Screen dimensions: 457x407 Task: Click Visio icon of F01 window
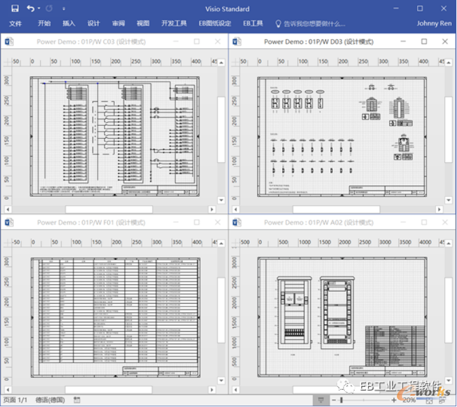[x=9, y=222]
